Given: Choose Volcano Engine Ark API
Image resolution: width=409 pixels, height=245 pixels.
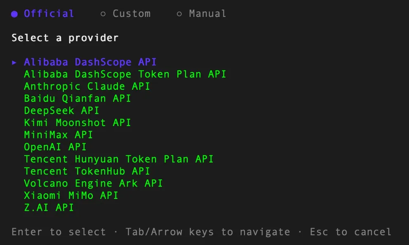Looking at the screenshot, I should 93,183.
